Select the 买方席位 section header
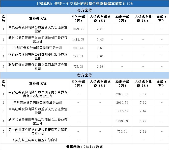This screenshot has height=150, width=169. coord(84,10)
